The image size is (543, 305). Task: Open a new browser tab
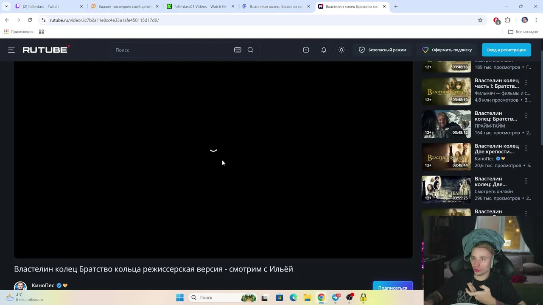tap(396, 6)
